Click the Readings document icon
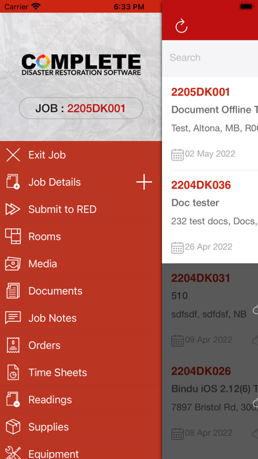 click(13, 400)
